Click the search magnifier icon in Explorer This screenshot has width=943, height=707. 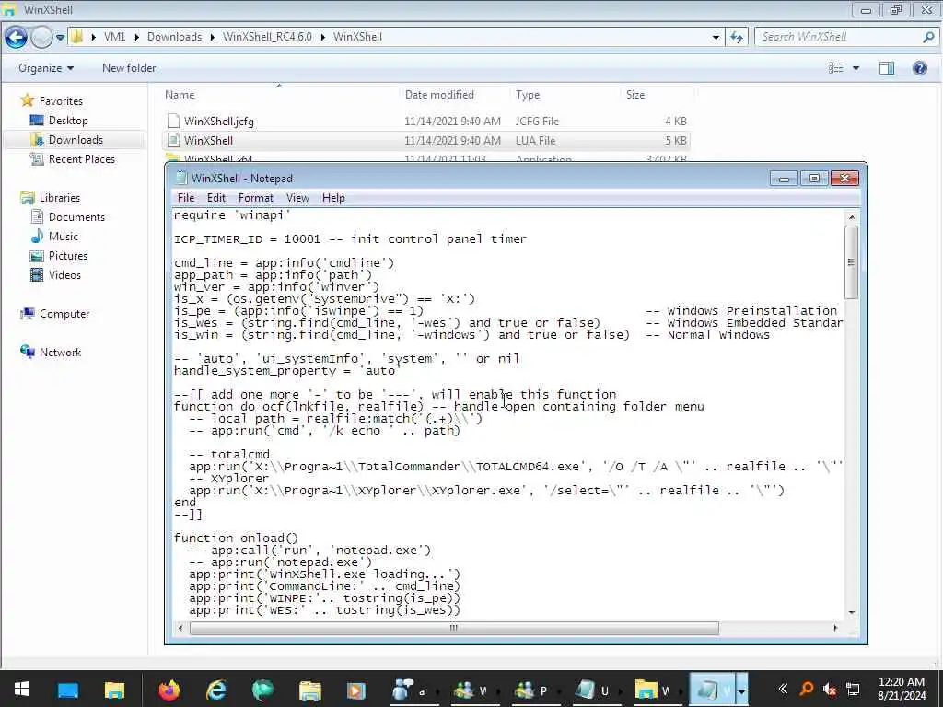click(928, 37)
